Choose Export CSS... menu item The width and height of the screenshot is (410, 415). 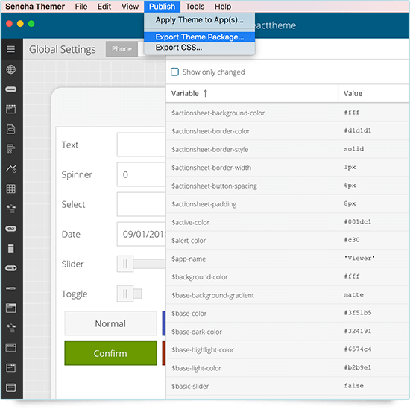(x=200, y=48)
